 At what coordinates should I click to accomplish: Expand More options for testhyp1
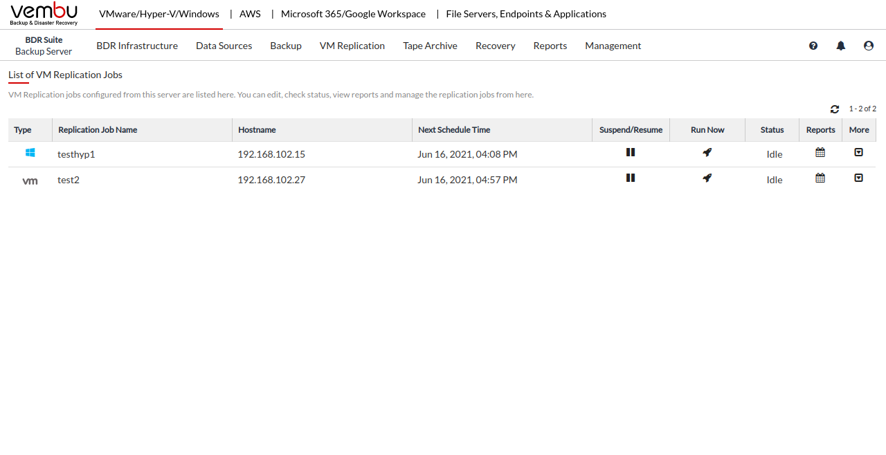point(858,153)
